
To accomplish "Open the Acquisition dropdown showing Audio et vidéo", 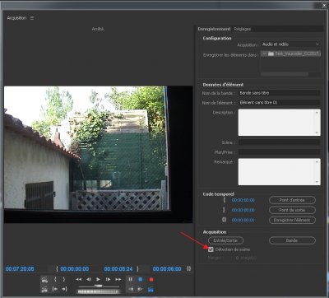I will 290,44.
